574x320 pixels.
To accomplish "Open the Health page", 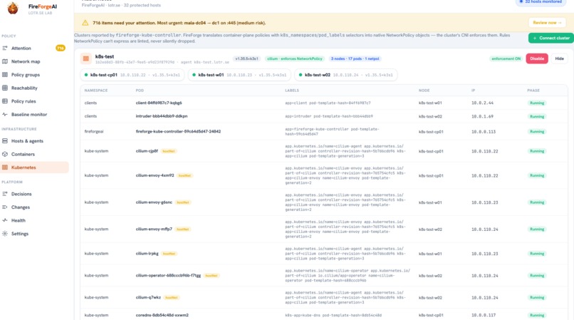I will (x=19, y=220).
